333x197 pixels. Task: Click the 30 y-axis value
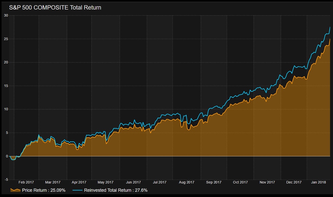click(x=6, y=15)
